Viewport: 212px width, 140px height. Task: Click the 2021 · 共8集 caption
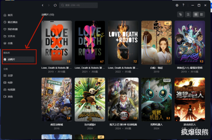click(x=90, y=72)
